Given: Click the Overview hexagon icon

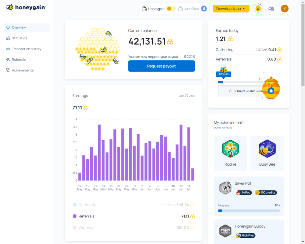Looking at the screenshot, I should pos(8,27).
